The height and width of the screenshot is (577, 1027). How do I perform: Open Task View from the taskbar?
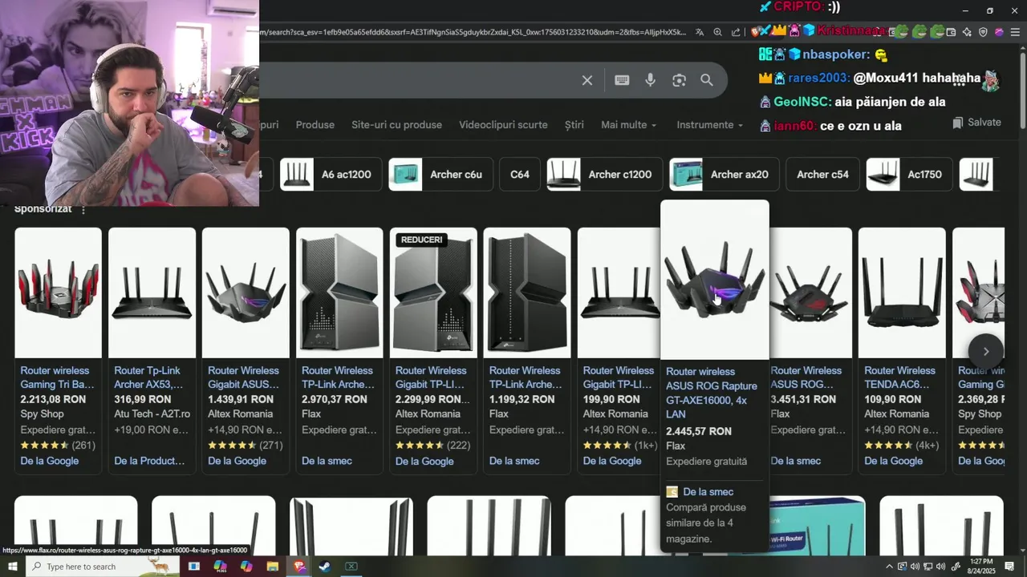(193, 567)
